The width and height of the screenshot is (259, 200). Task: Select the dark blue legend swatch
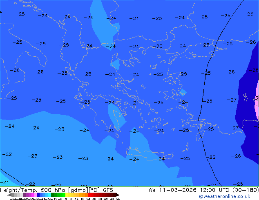pyautogui.click(x=38, y=195)
